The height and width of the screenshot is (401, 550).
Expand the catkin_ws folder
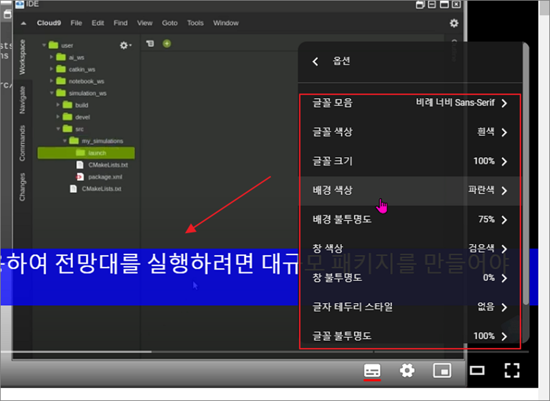(51, 69)
